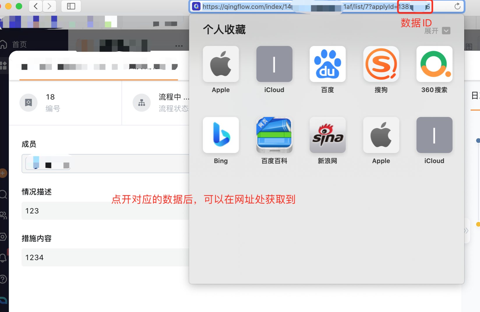Expand favorites with the 展开 dropdown arrow

tap(446, 31)
